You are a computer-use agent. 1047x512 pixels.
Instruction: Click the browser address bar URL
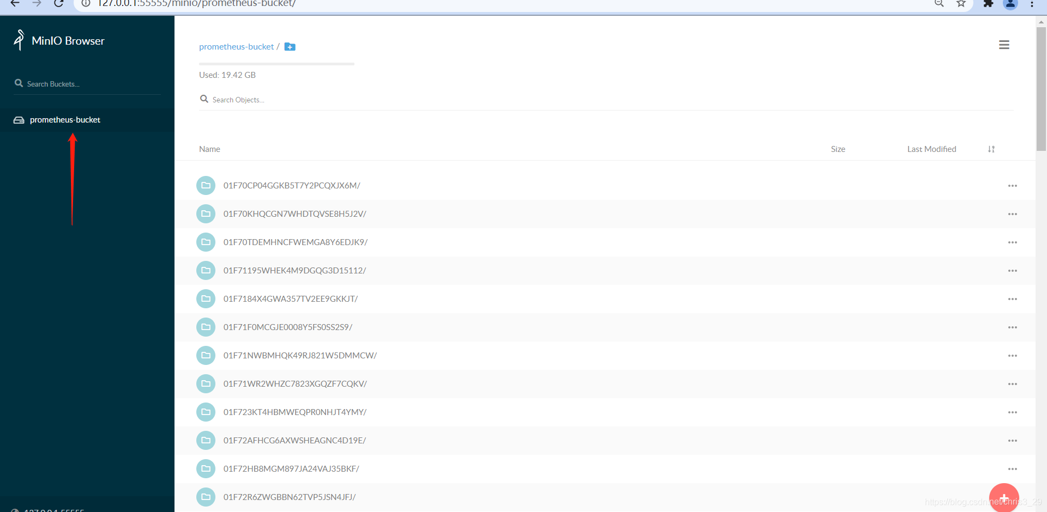(196, 4)
